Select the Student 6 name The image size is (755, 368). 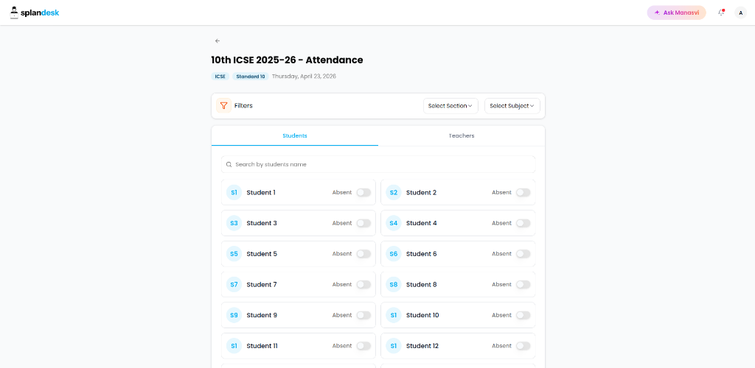coord(421,254)
